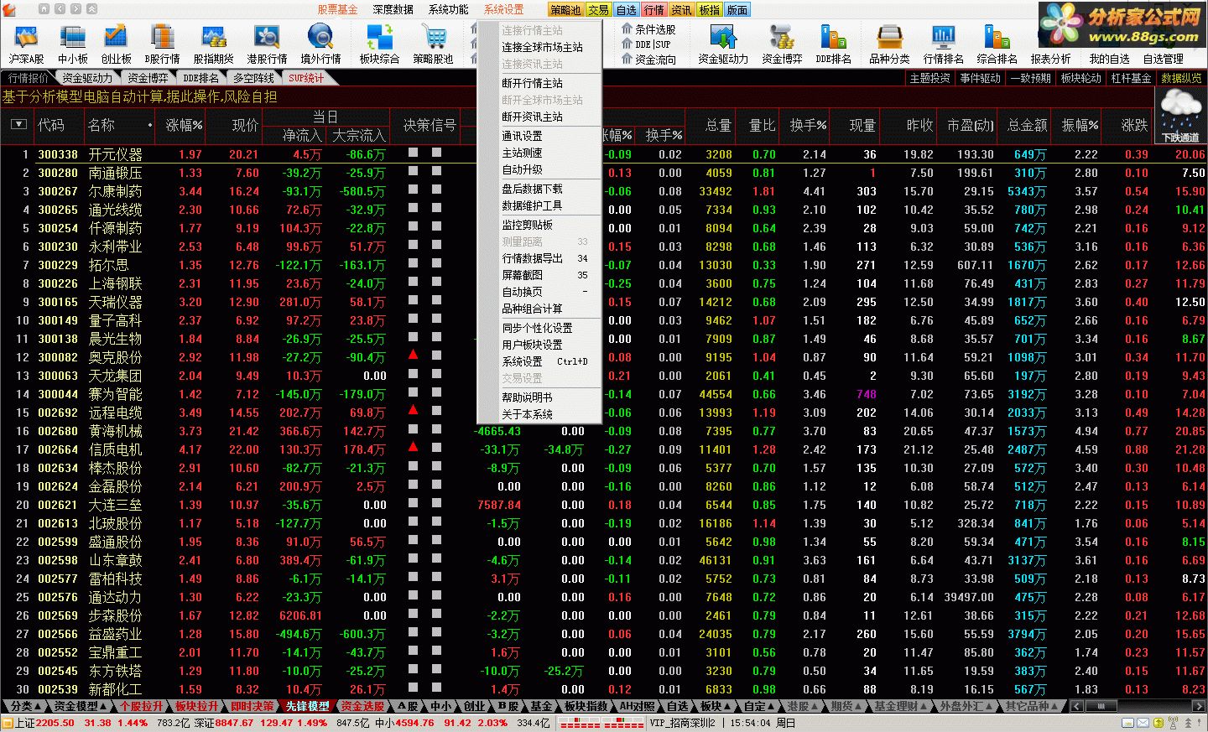
Task: Expand the 外盘外汇 bottom tab menu
Action: coord(966,706)
